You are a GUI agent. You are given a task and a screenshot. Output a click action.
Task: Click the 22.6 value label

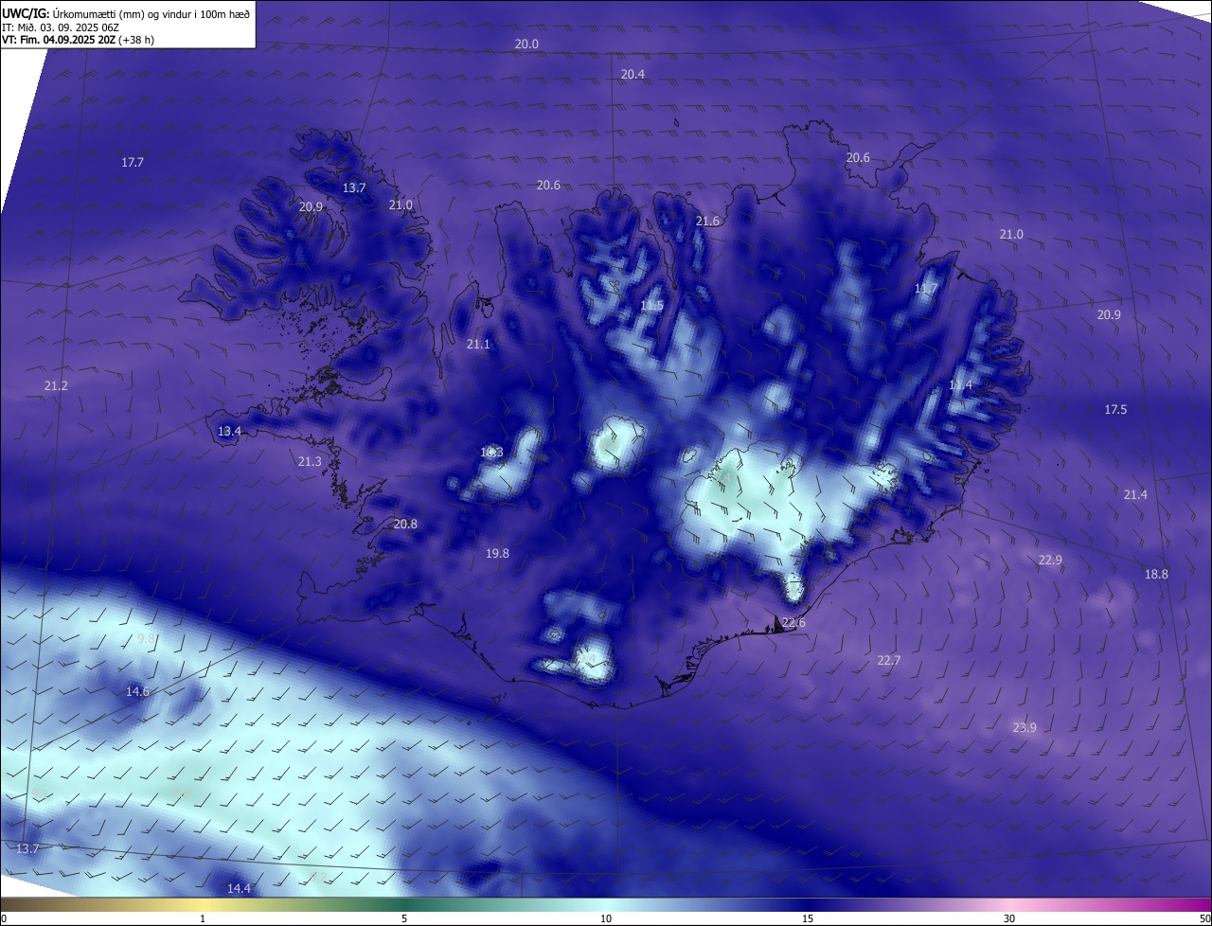tap(793, 623)
